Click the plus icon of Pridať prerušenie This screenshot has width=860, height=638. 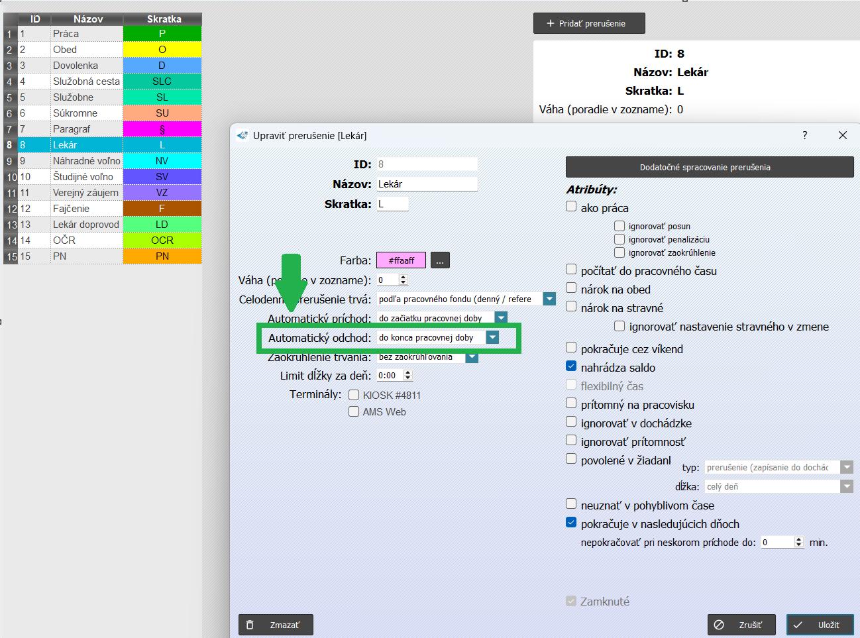point(550,23)
